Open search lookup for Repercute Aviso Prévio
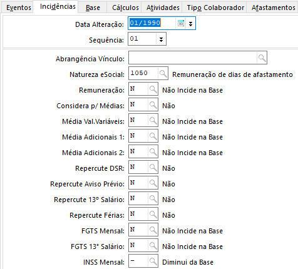Viewport: 298px width, 269px height. pos(153,183)
